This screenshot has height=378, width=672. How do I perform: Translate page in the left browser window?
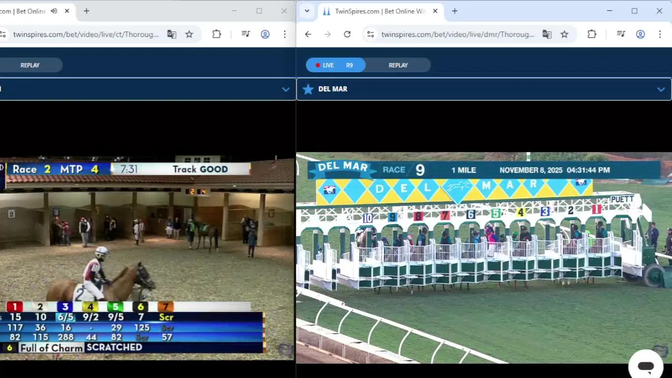171,34
